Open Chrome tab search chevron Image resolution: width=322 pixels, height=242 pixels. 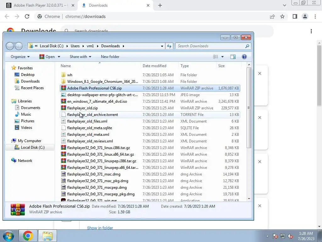(x=284, y=5)
